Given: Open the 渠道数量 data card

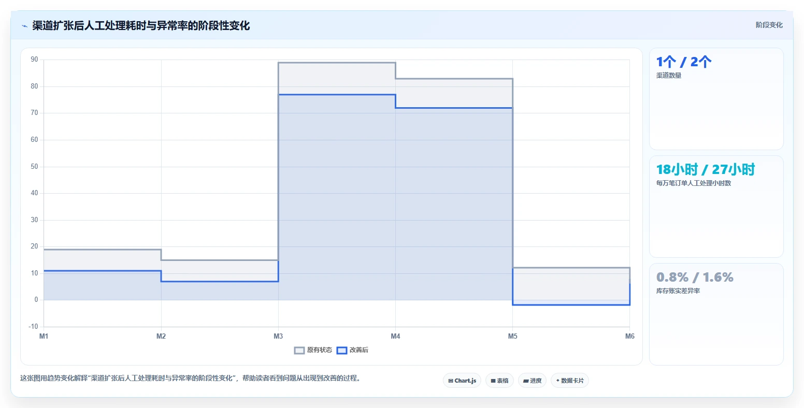Looking at the screenshot, I should 716,99.
